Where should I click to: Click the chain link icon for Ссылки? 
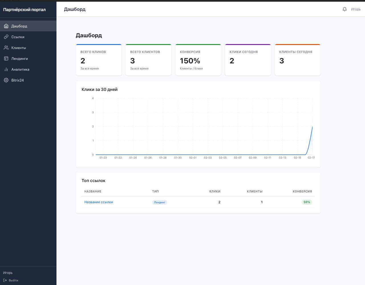point(6,37)
